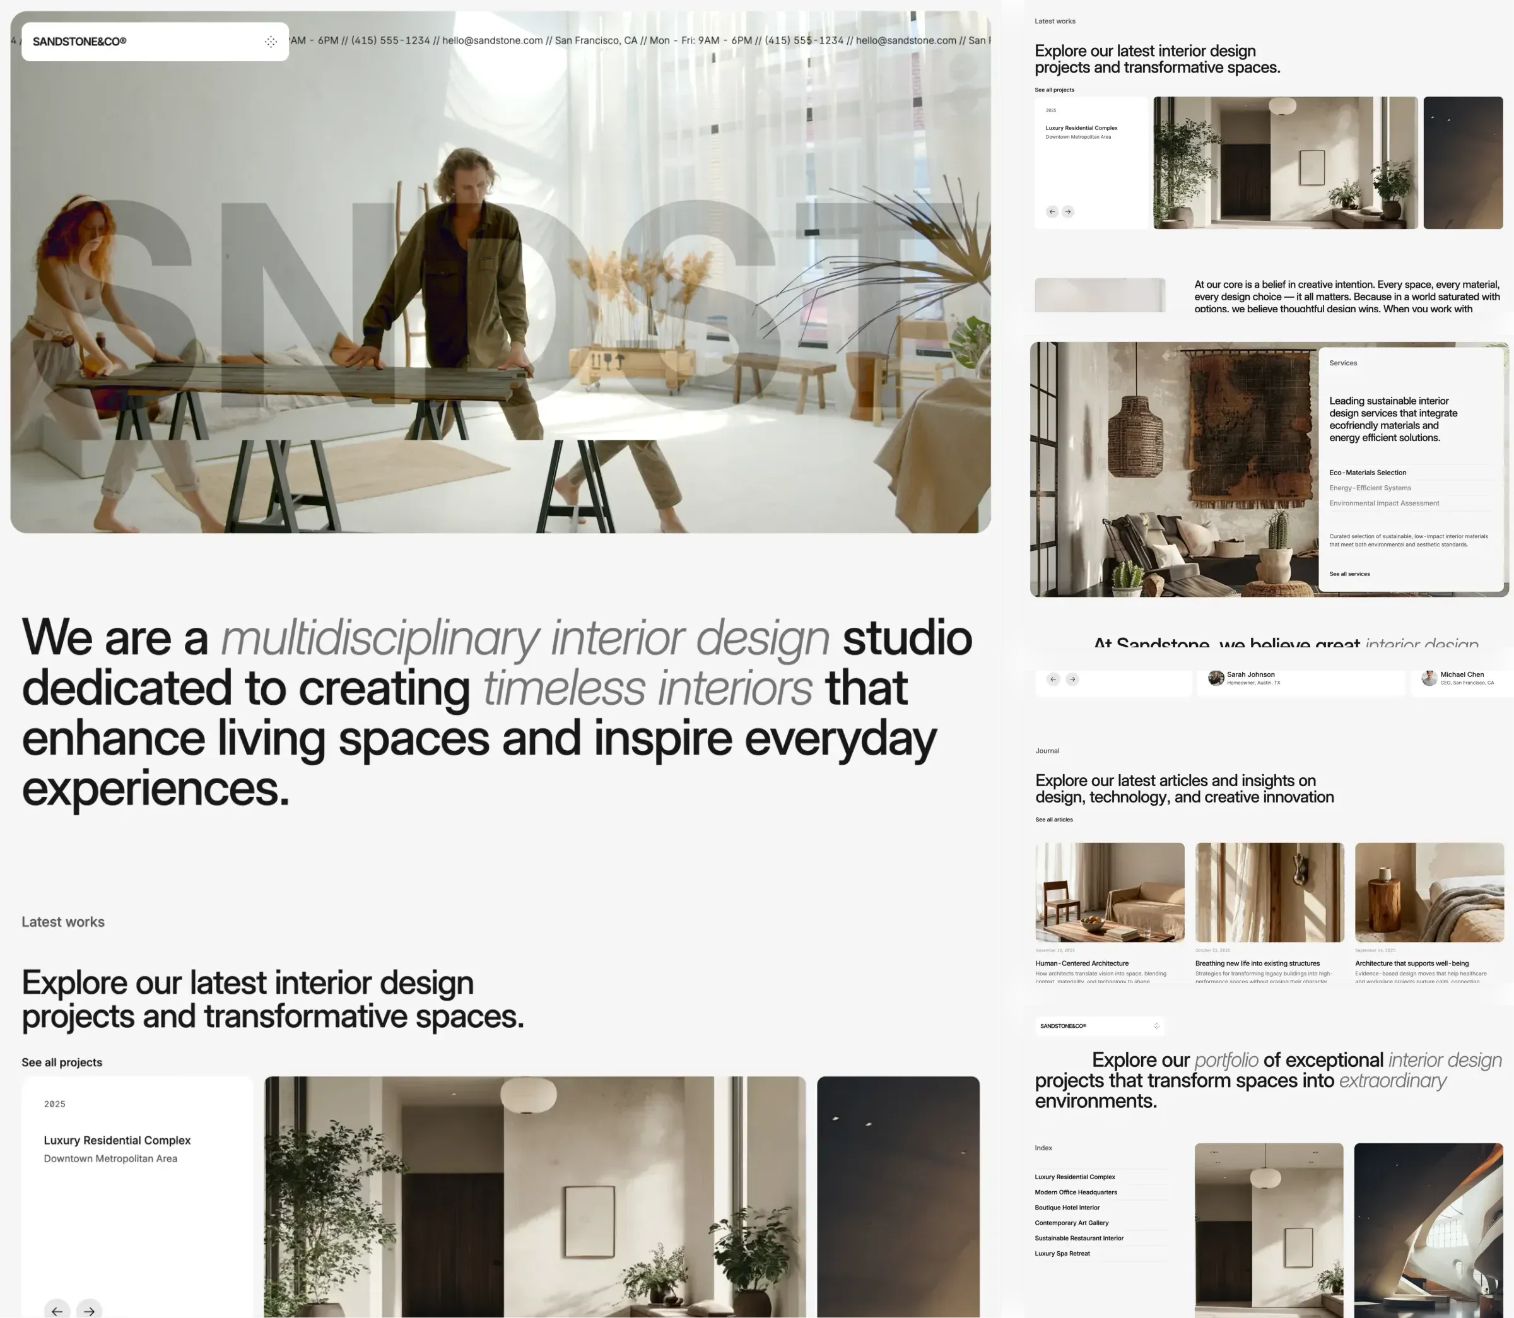Open 'See all services' link

click(x=1349, y=574)
